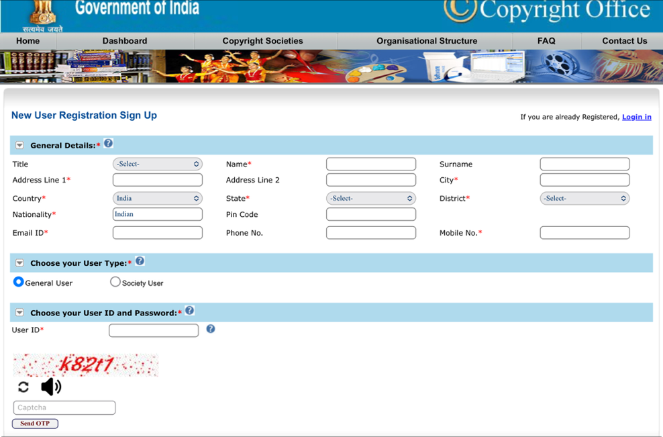Focus the Email ID input field
This screenshot has height=437, width=663.
click(157, 233)
